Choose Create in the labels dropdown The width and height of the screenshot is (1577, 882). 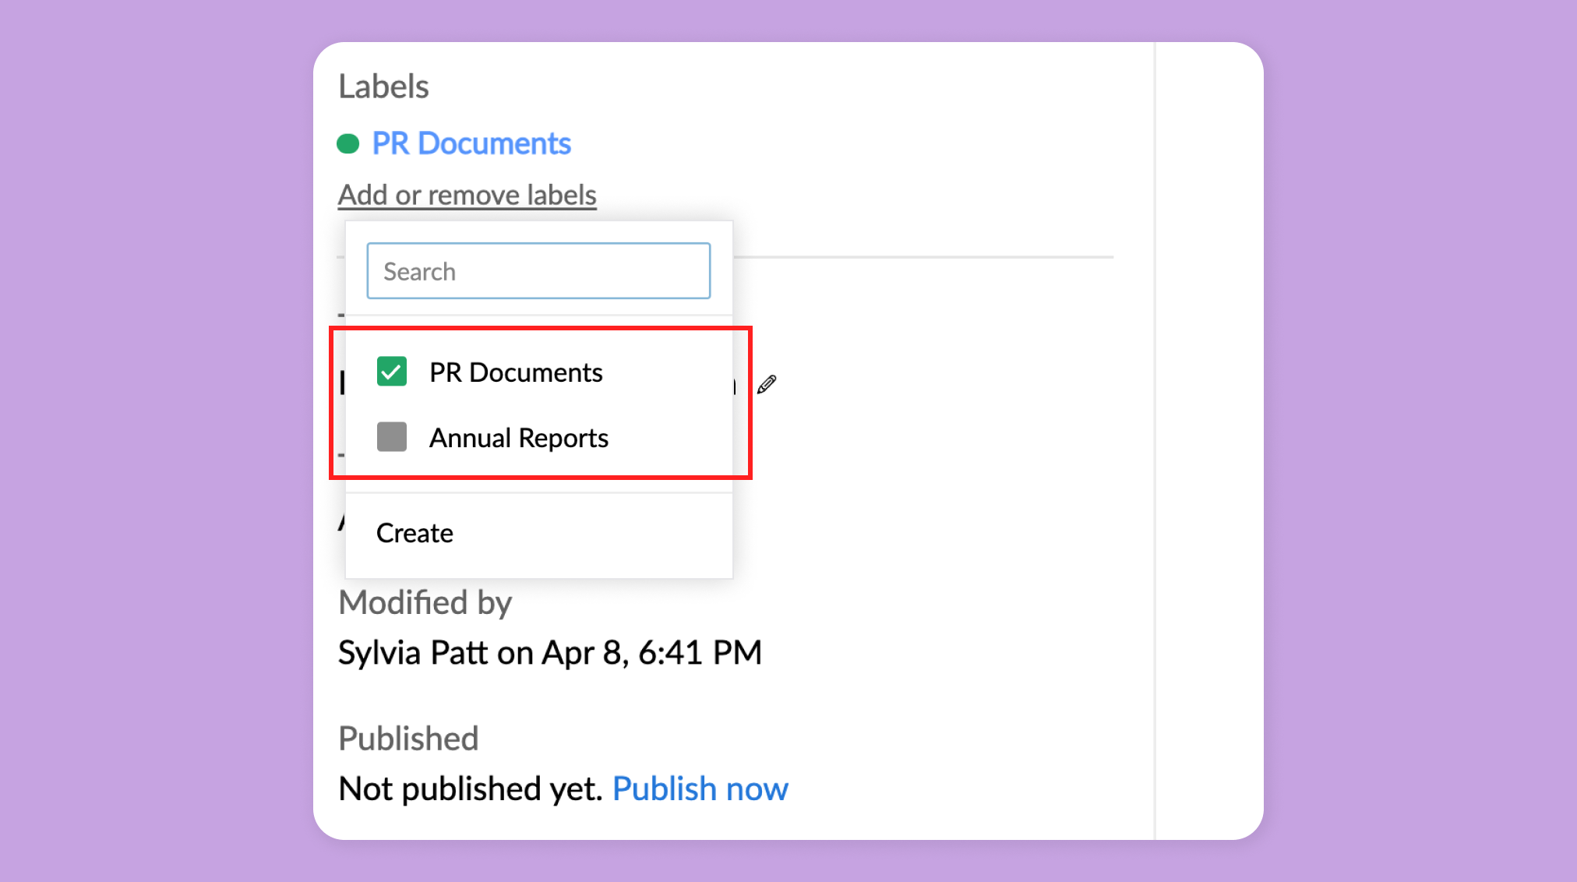point(415,533)
